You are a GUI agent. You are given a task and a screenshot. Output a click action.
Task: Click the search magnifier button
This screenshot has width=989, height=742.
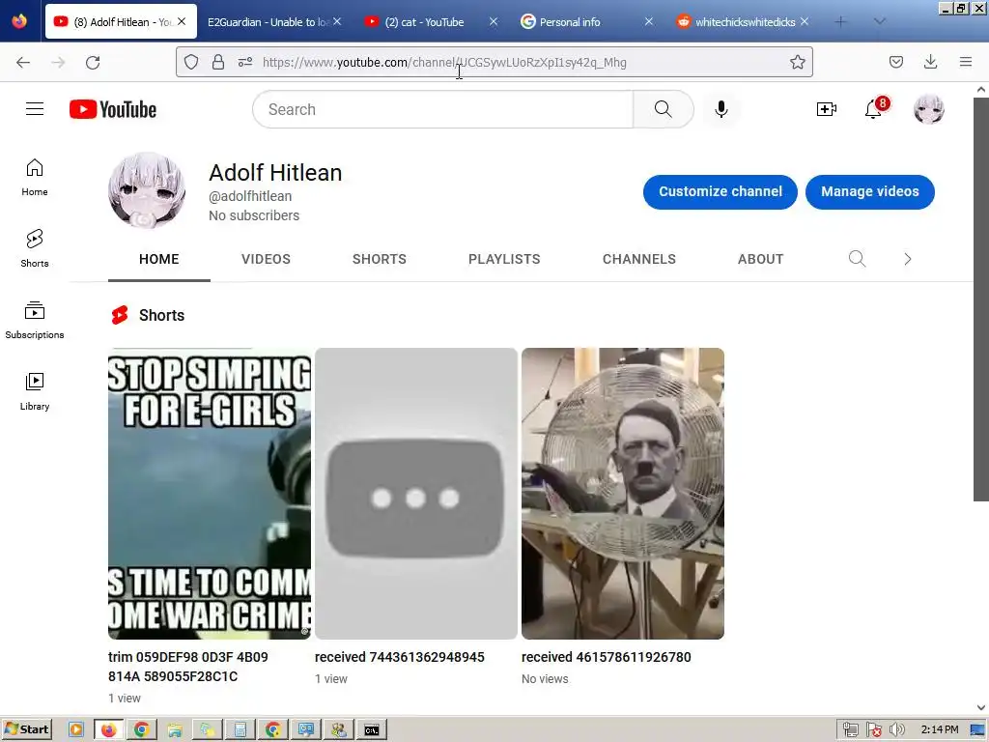coord(663,109)
